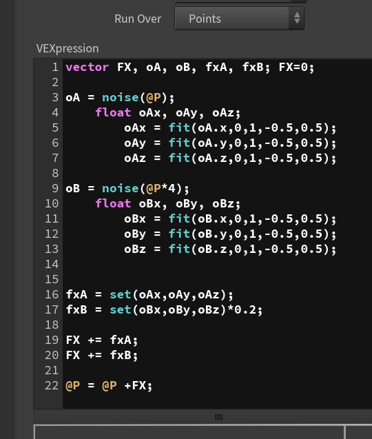This screenshot has width=372, height=439.
Task: Click line number 22 in gutter
Action: click(52, 385)
